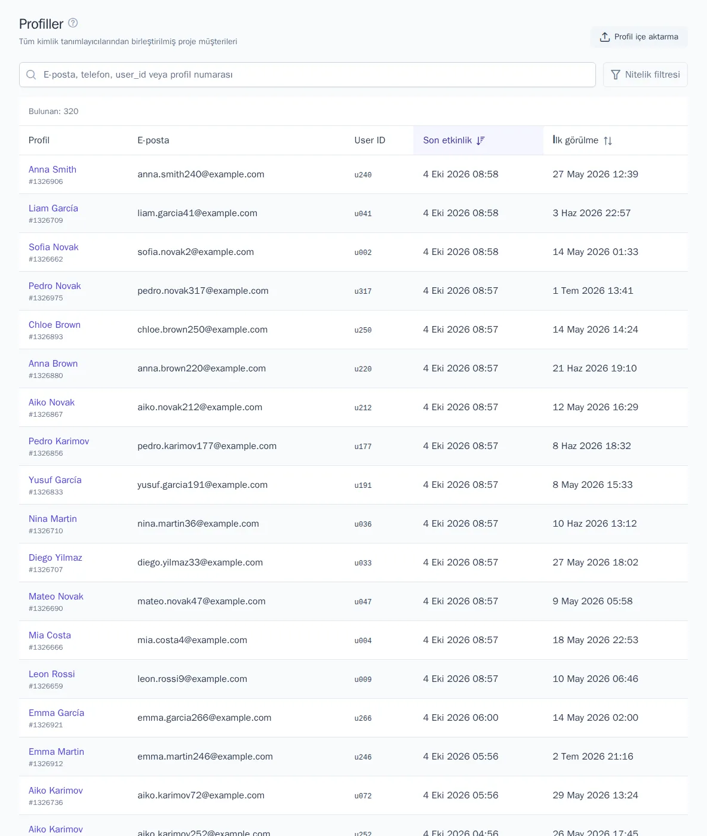Open Leon Rossi's profile link
The width and height of the screenshot is (707, 836).
pyautogui.click(x=52, y=674)
